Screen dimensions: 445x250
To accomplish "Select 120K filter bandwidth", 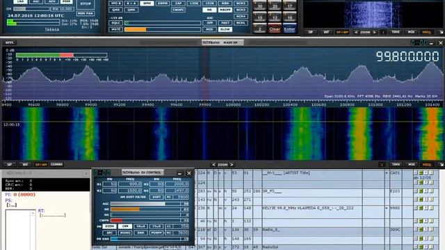I will point(194,3).
